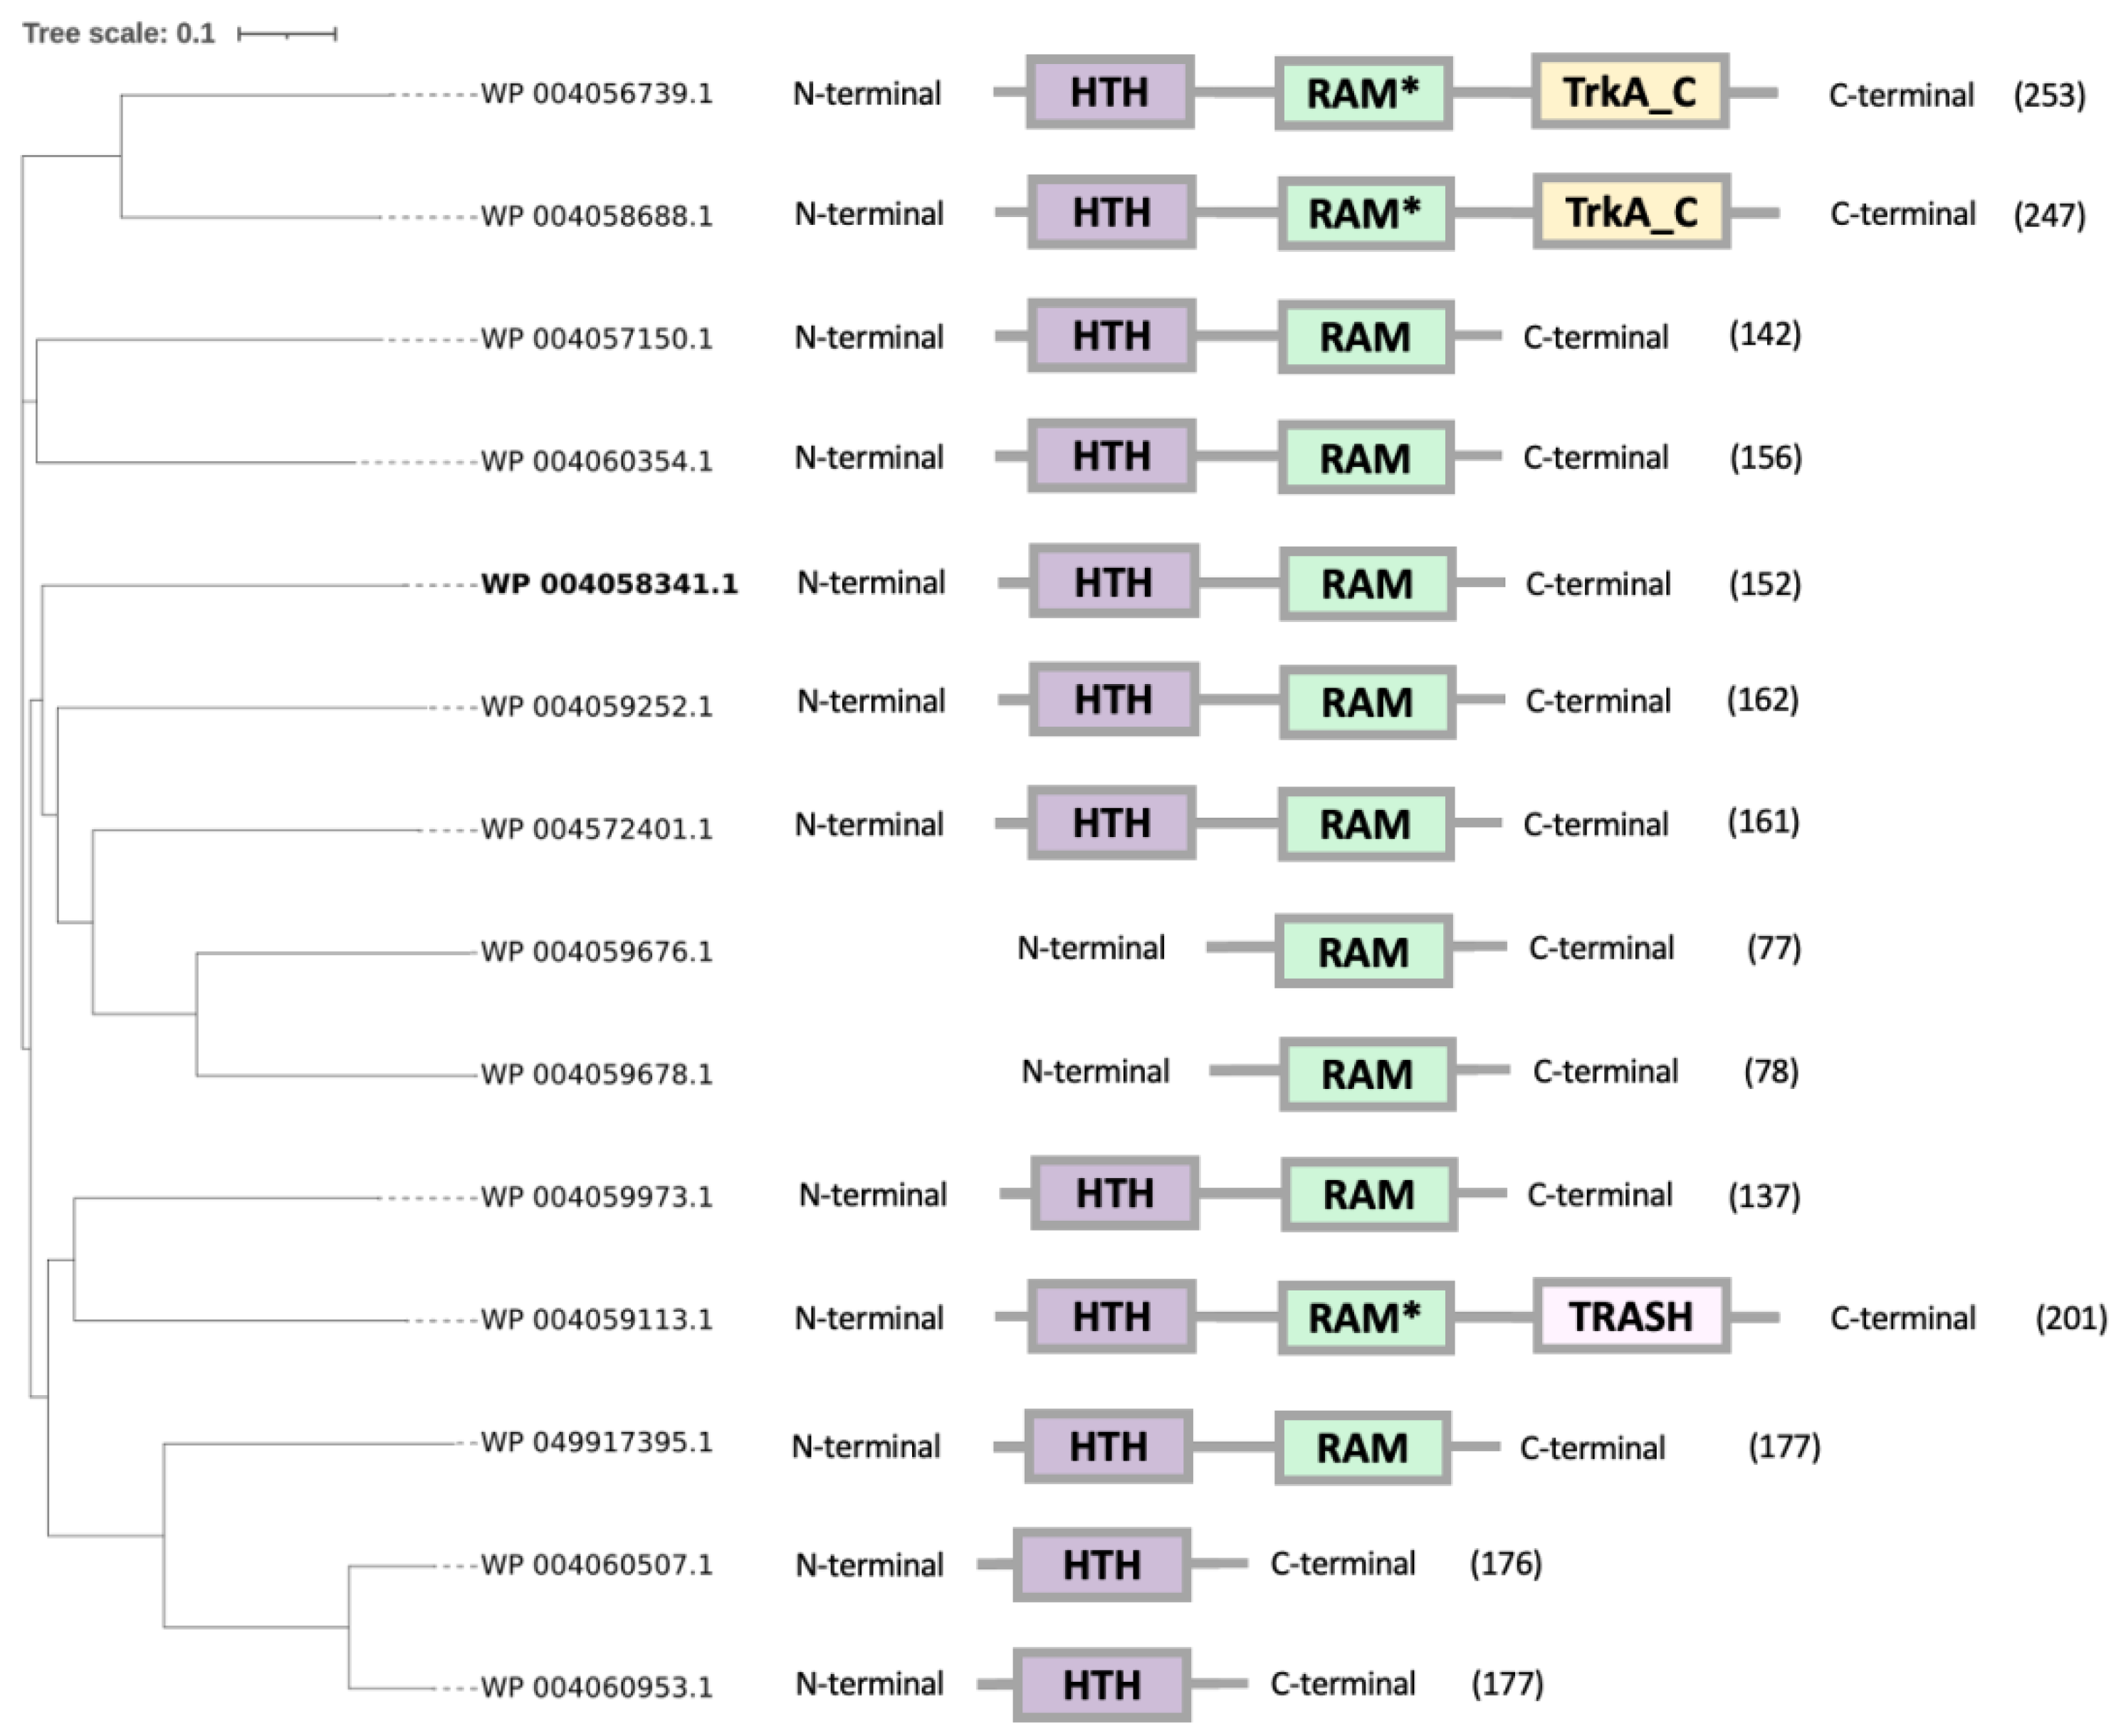
Task: Click the WP 004059676.1 tree label
Action: (596, 951)
